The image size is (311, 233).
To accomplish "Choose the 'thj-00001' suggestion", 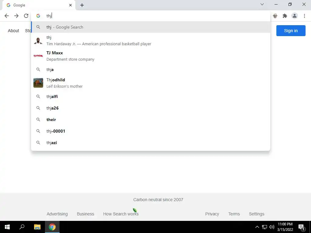I will click(x=151, y=131).
